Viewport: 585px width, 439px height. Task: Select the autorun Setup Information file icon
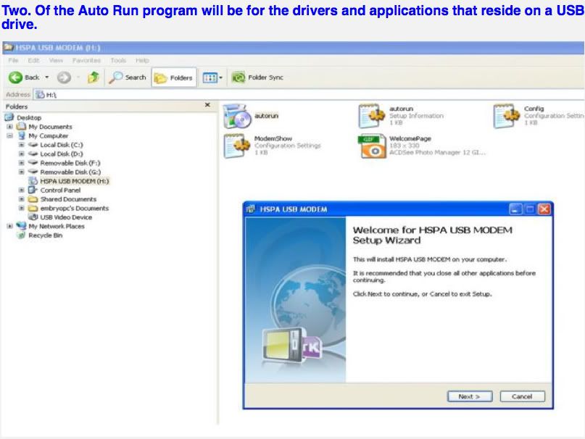pos(372,116)
